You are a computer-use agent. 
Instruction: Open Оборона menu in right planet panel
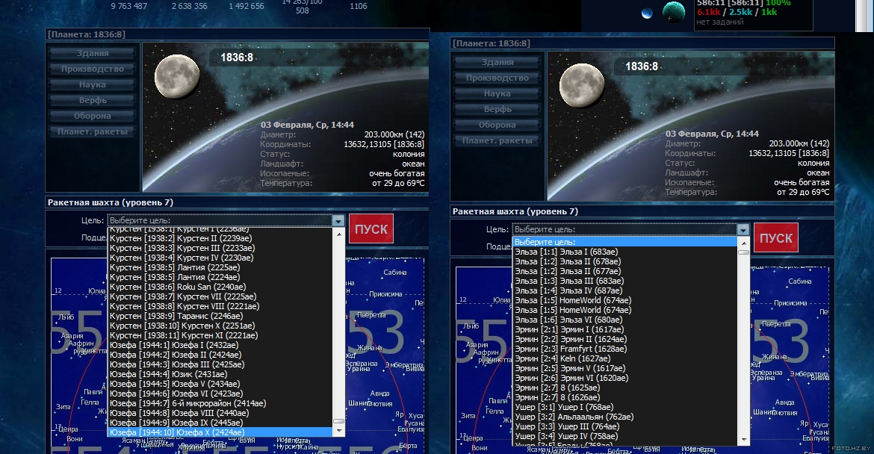pyautogui.click(x=498, y=125)
